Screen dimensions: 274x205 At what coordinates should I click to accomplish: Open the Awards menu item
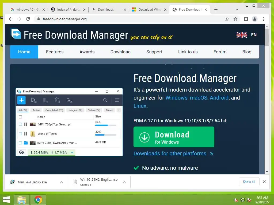pos(87,52)
